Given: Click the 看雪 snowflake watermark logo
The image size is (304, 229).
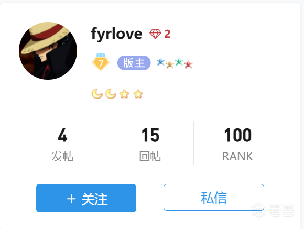Looking at the screenshot, I should pos(273,210).
